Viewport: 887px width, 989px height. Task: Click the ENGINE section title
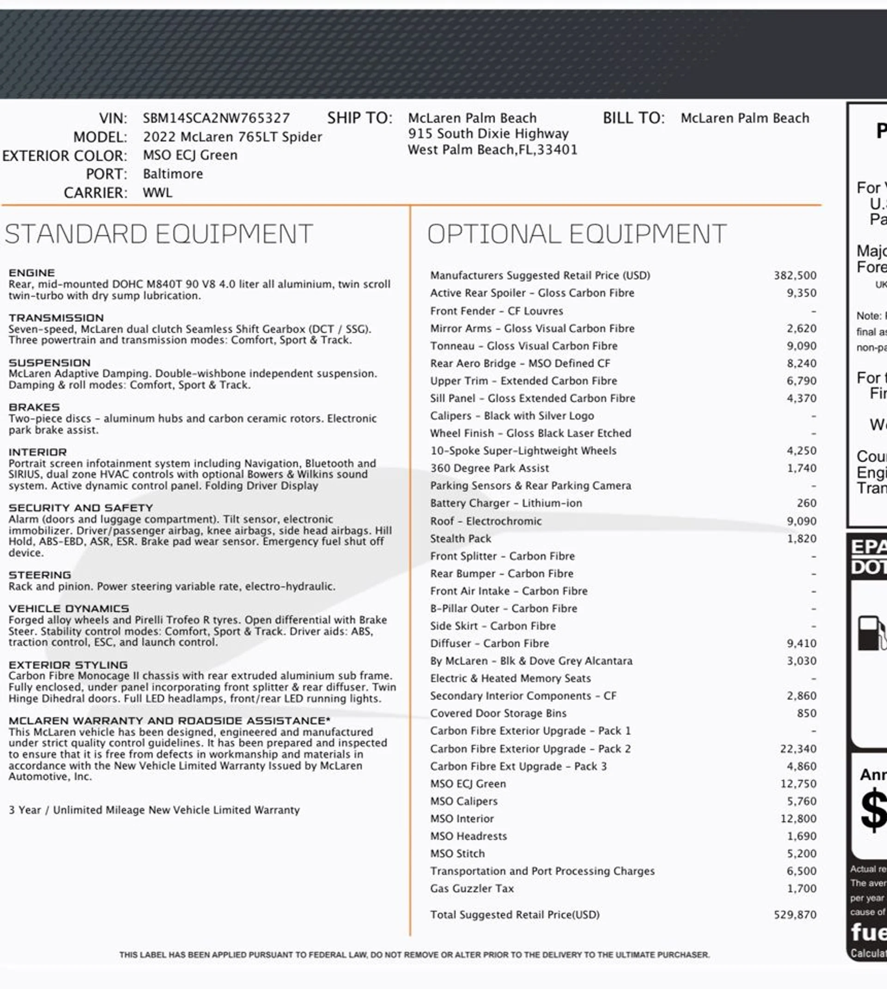[32, 273]
